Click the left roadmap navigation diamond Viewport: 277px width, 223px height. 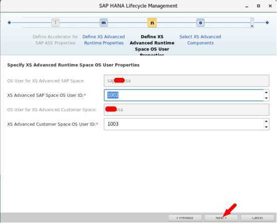[9, 22]
